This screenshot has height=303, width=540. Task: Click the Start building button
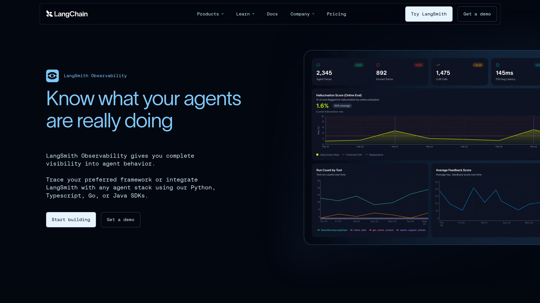coord(71,220)
